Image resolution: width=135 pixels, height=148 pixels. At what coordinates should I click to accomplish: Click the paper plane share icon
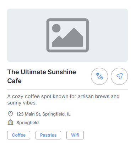(x=119, y=76)
